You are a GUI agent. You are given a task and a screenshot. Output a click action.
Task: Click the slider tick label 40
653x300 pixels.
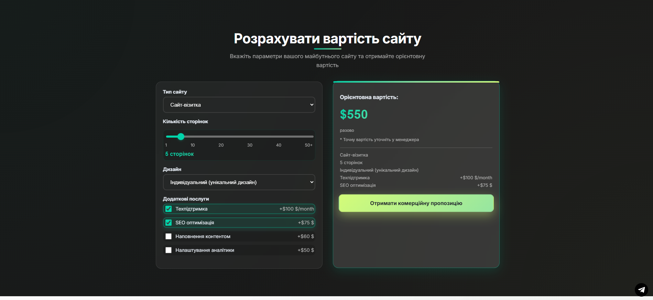(279, 145)
